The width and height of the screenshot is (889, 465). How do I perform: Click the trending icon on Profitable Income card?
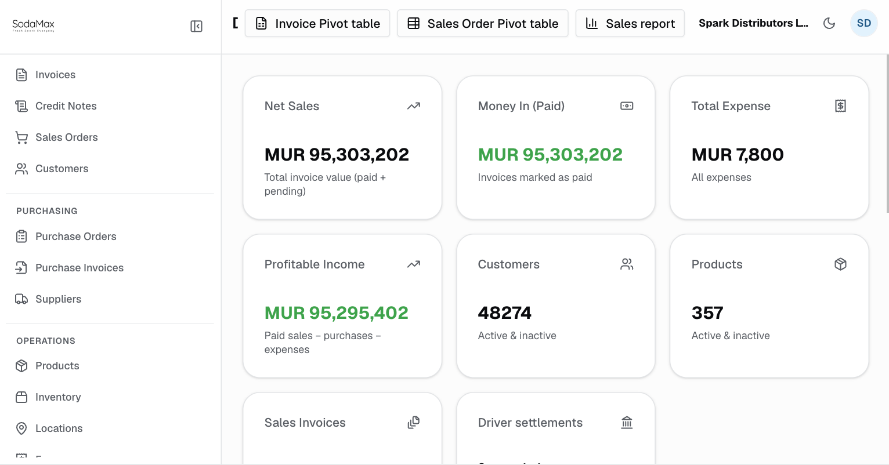414,264
